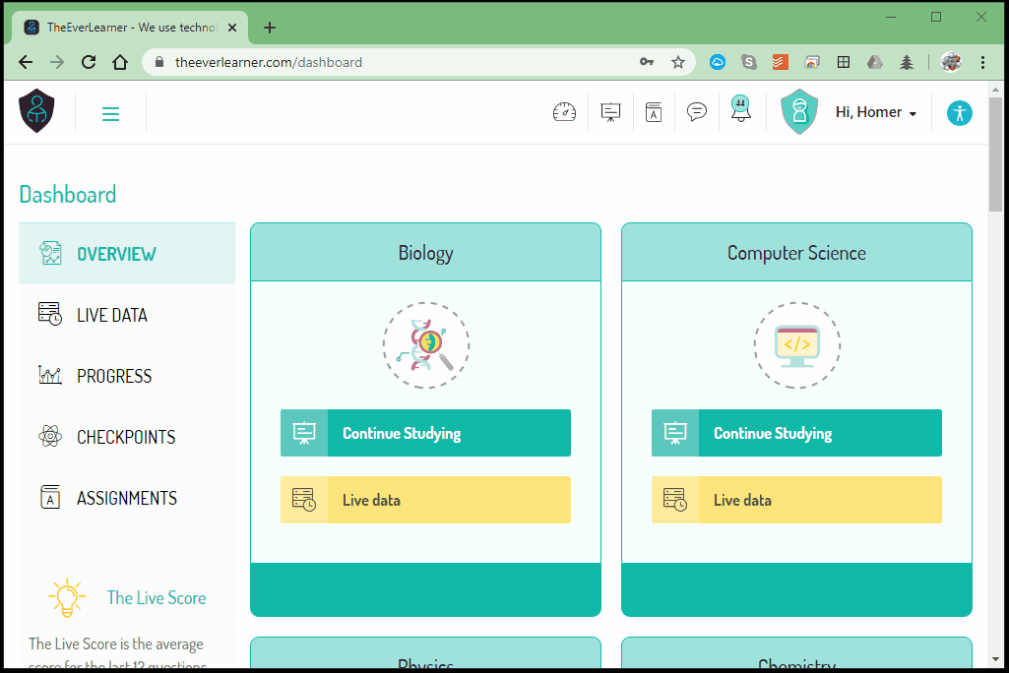Open the dashboard speedometer icon

click(564, 112)
